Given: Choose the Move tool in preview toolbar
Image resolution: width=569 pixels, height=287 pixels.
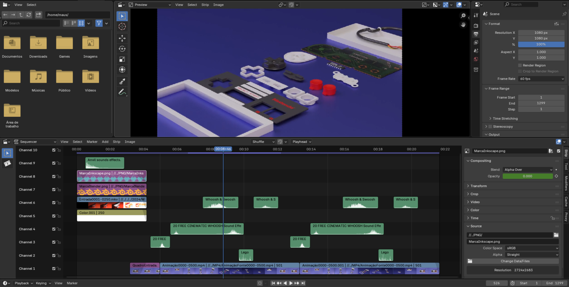Looking at the screenshot, I should tap(122, 38).
